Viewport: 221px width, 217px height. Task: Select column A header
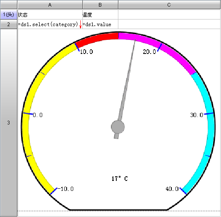[x=50, y=5]
